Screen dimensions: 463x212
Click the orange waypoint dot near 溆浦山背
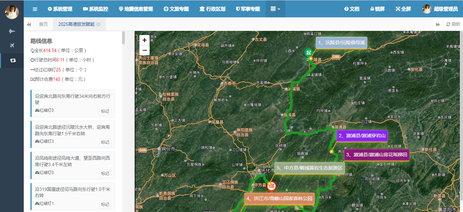click(331, 152)
